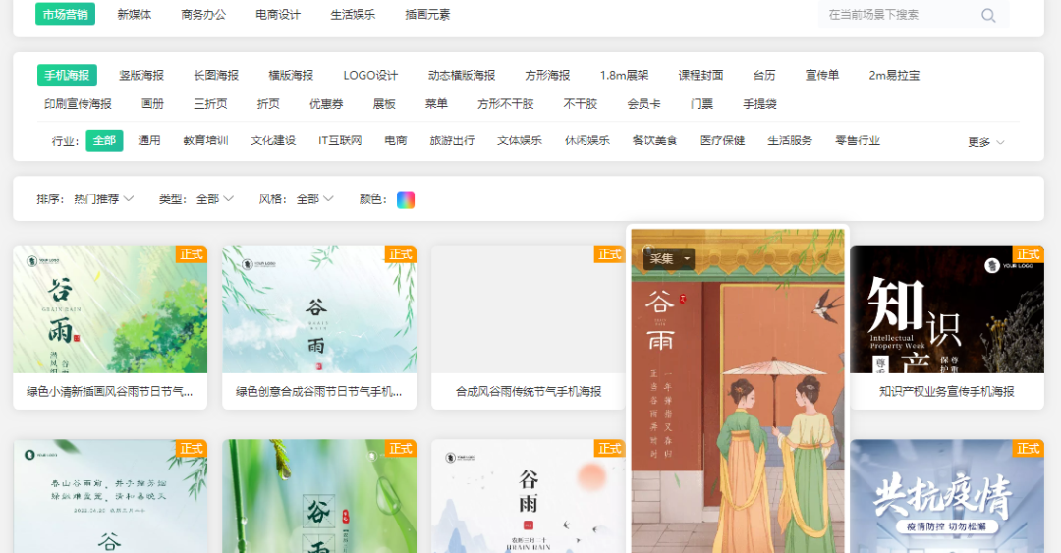Open the 采集 dropdown on the hovered poster

coord(669,258)
